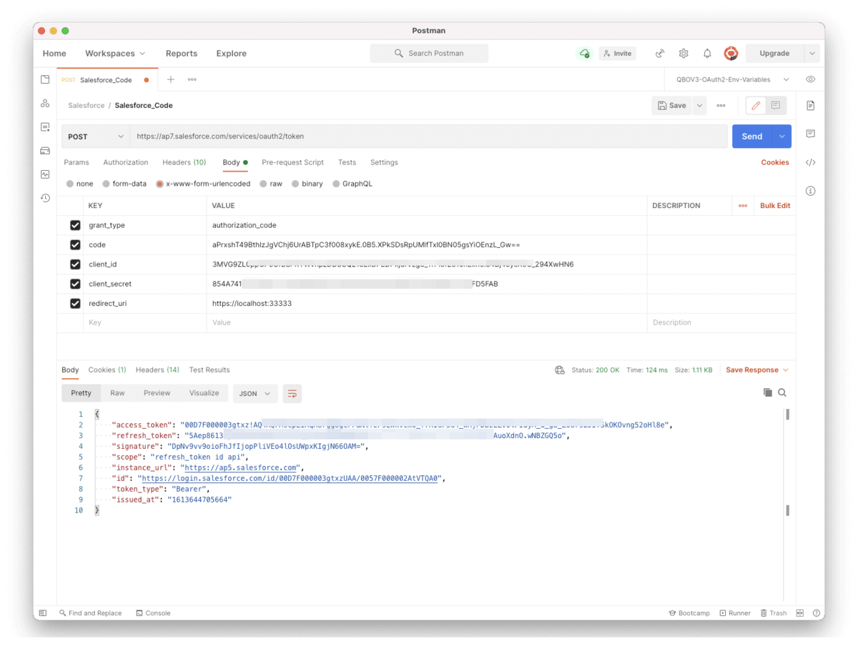Switch to the Headers (10) request tab
The height and width of the screenshot is (664, 858).
pyautogui.click(x=184, y=162)
